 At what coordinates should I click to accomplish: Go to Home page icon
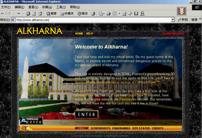click(40, 14)
